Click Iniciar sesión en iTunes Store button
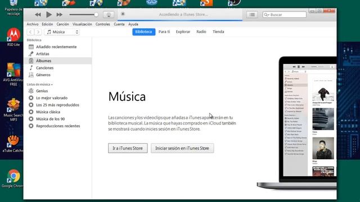The width and height of the screenshot is (360, 202). click(x=182, y=148)
